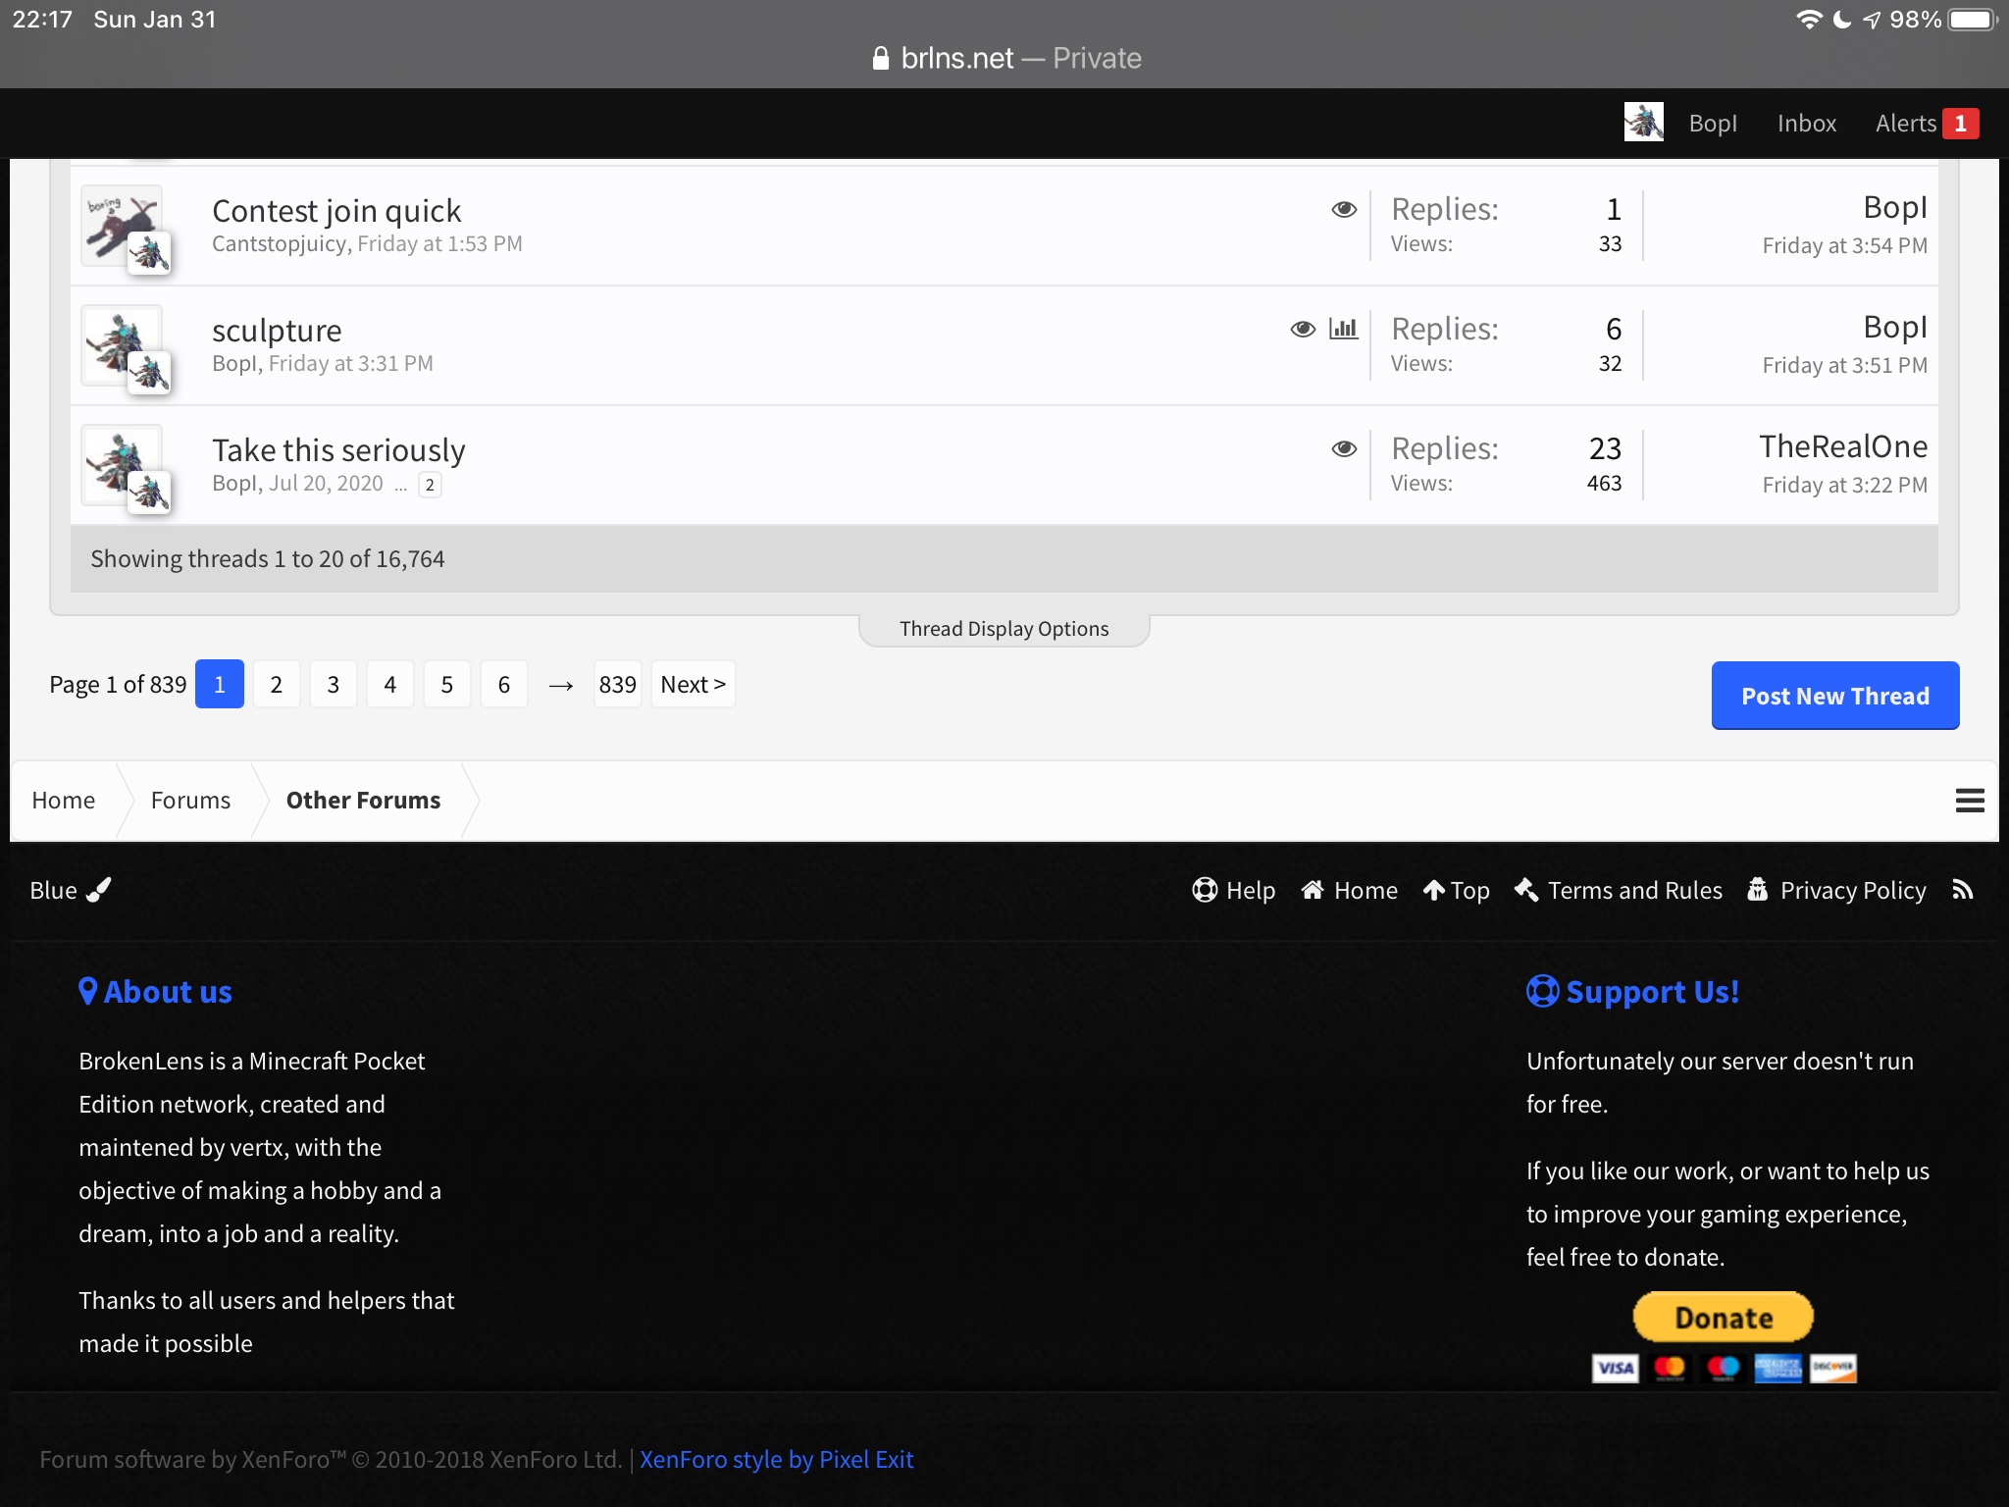Toggle watch eye icon on sculpture thread
The width and height of the screenshot is (2009, 1507).
click(1303, 329)
